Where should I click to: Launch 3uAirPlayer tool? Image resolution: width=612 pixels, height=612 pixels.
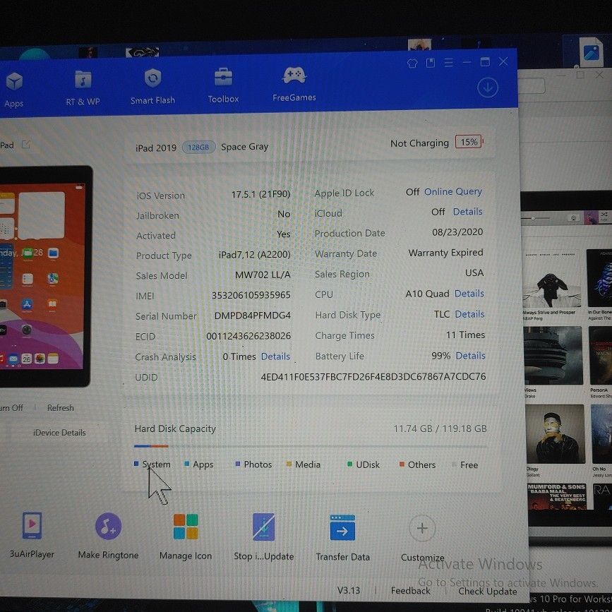[x=32, y=535]
